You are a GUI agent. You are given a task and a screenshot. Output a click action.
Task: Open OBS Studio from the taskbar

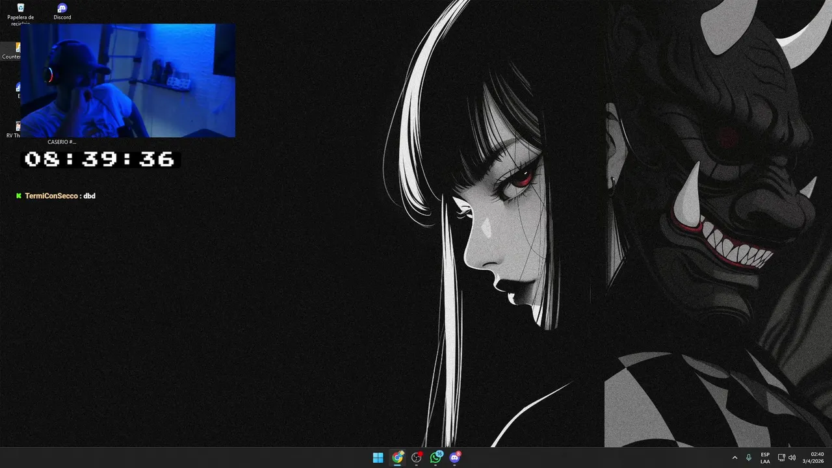[x=417, y=458]
